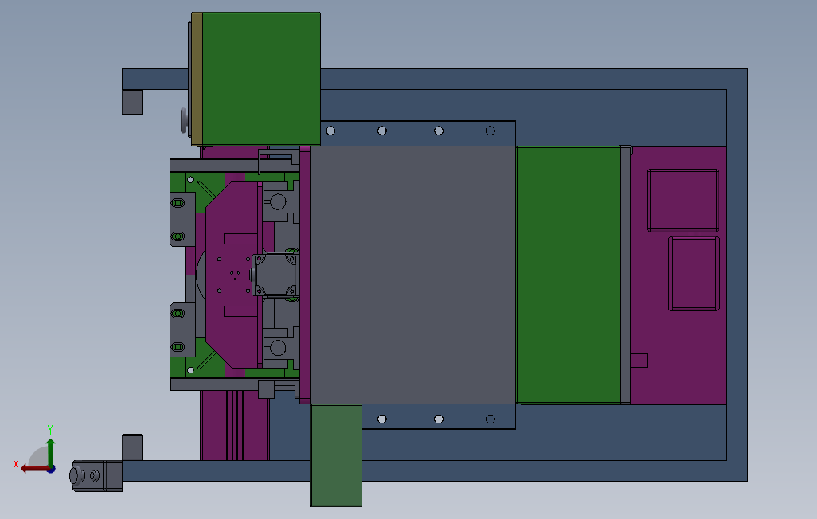Select the dark blue outer frame on the right side
817x519 pixels.
point(737,275)
